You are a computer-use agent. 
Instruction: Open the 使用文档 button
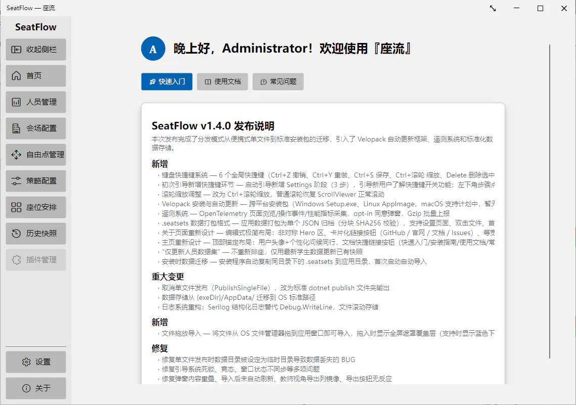tap(223, 81)
